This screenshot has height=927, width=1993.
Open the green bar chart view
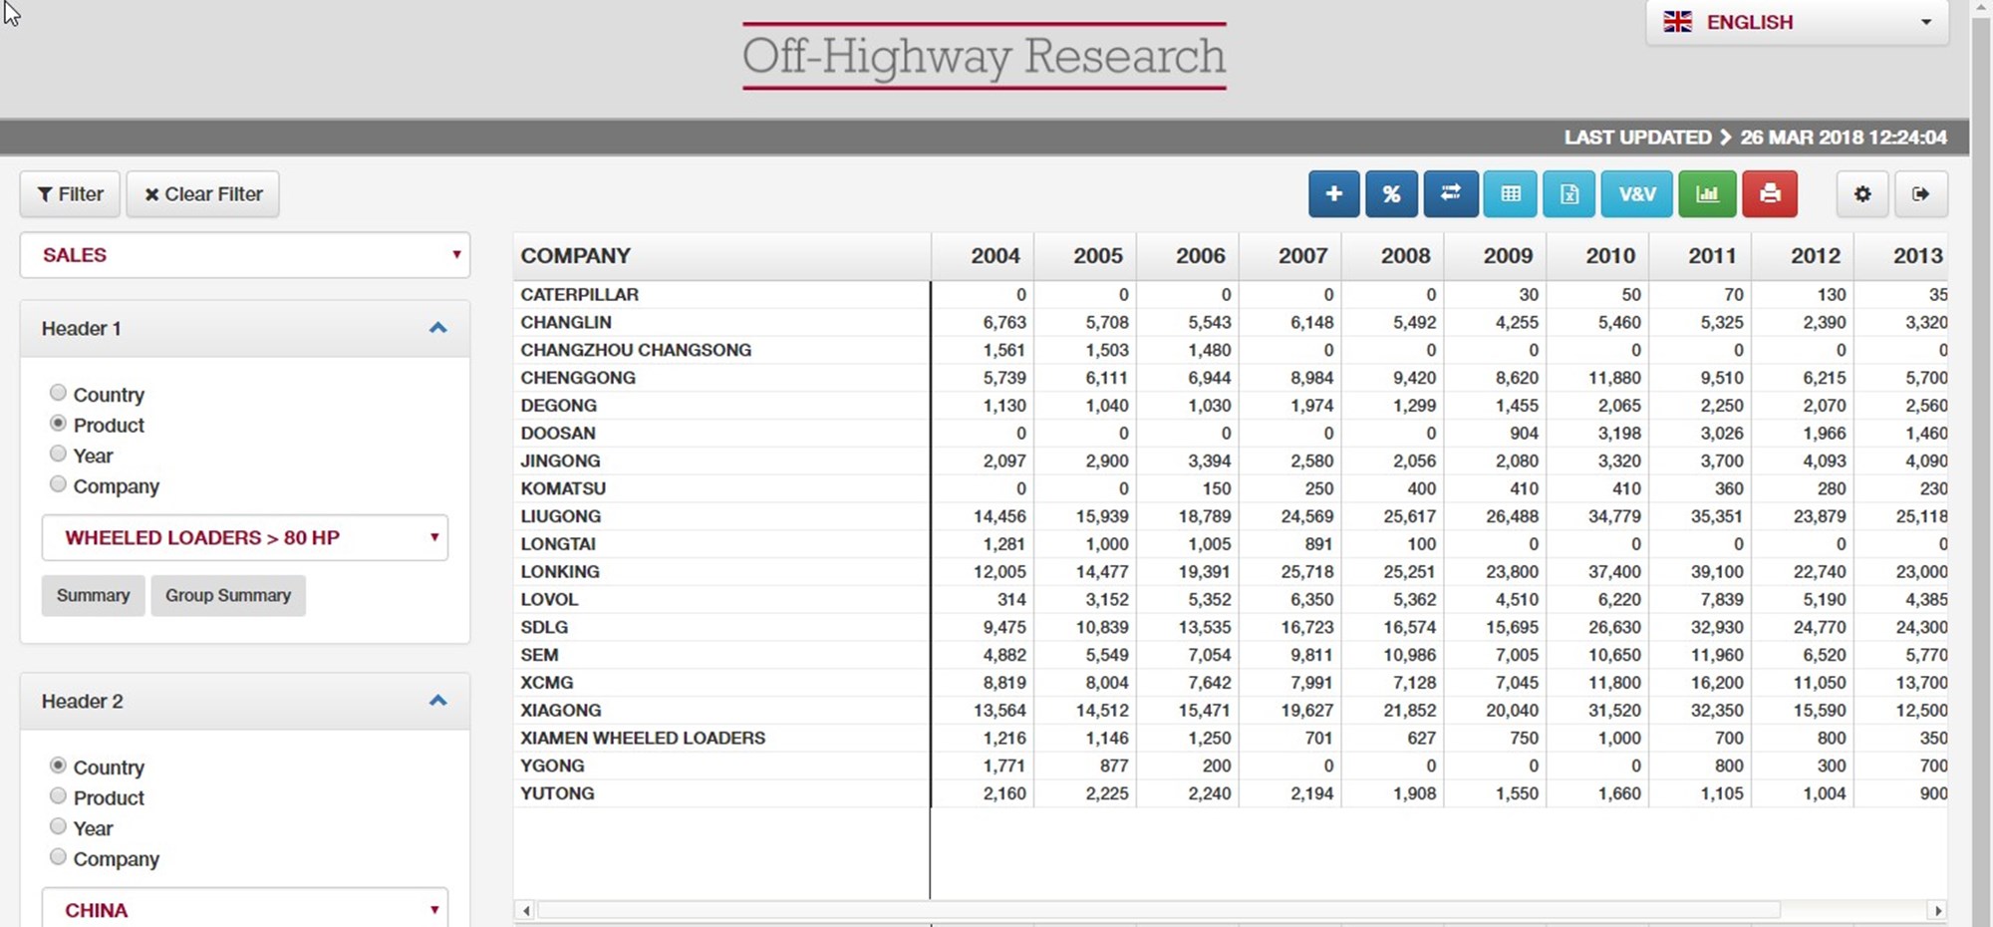coord(1707,194)
